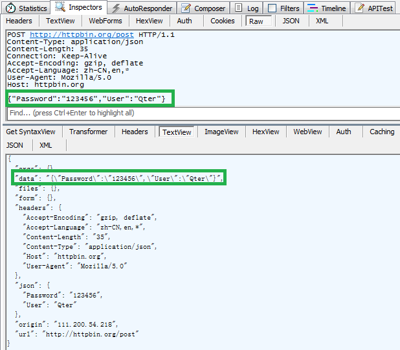Open the response HexView tab
This screenshot has height=350, width=400.
click(266, 132)
